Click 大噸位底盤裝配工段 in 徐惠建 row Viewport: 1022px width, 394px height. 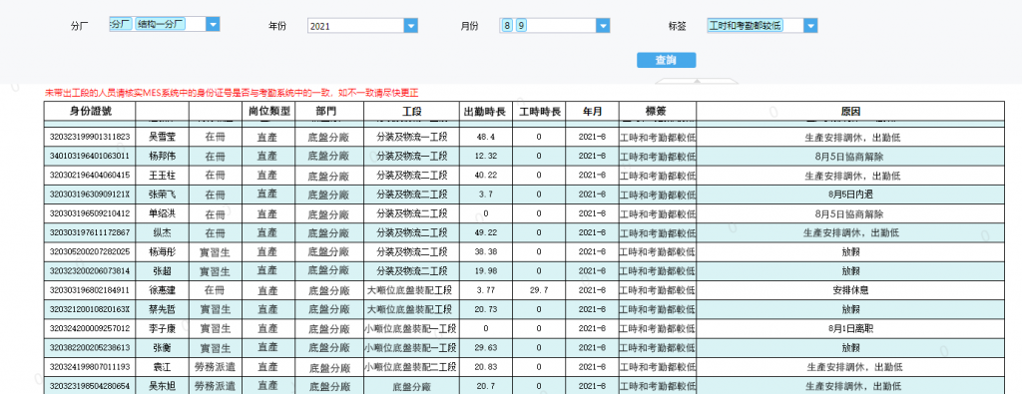coord(412,290)
